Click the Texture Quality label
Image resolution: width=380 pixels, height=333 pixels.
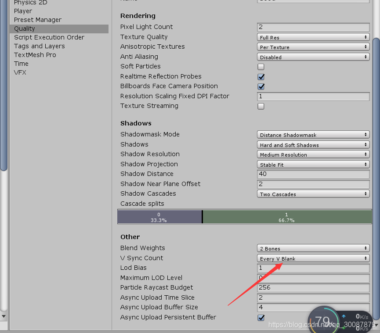click(144, 37)
